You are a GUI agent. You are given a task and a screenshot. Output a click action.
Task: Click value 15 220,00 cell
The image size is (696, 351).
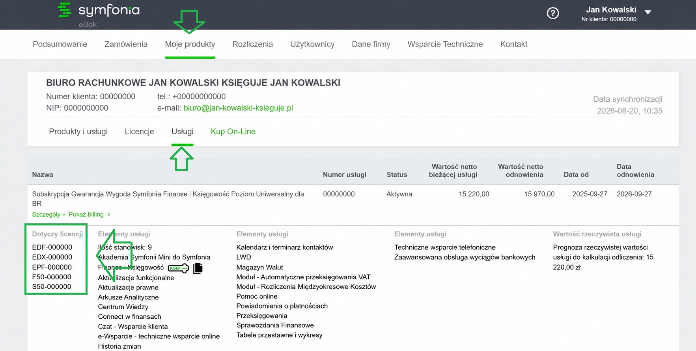(x=474, y=194)
